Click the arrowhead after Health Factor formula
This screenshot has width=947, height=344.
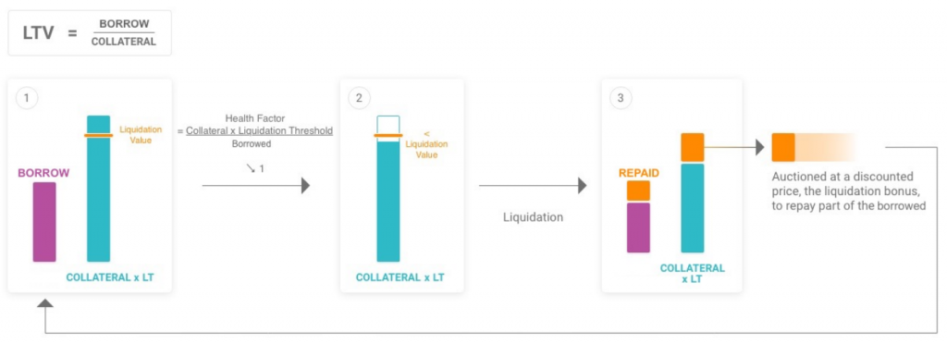click(x=305, y=186)
